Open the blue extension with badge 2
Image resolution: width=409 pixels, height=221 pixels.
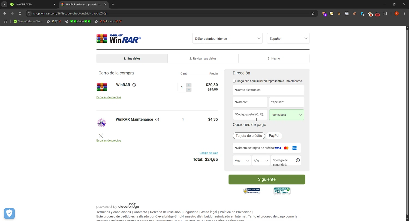[362, 14]
